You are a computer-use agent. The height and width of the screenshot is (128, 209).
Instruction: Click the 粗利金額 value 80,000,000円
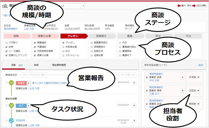click(92, 29)
